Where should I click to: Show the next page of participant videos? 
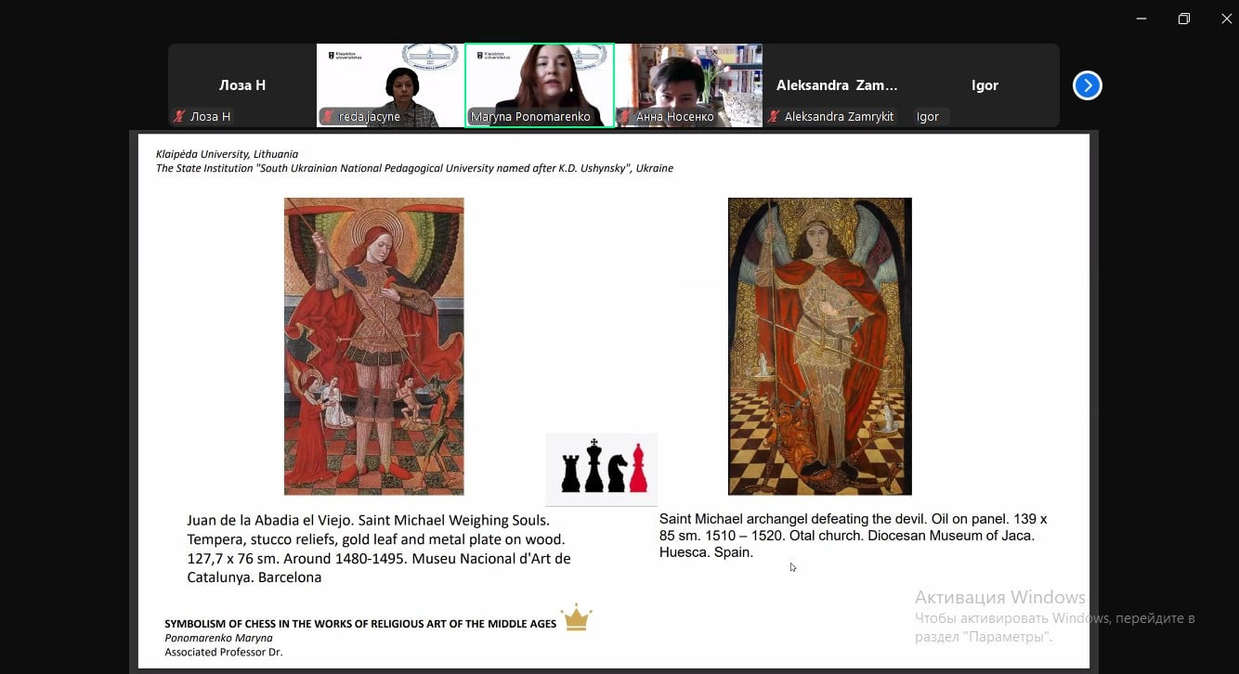click(1087, 85)
